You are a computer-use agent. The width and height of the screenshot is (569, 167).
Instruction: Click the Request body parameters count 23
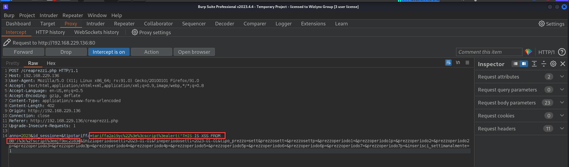pyautogui.click(x=547, y=103)
